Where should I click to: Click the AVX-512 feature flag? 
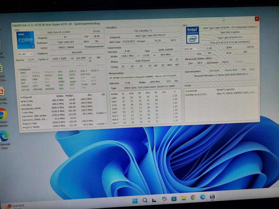pyautogui.click(x=85, y=74)
